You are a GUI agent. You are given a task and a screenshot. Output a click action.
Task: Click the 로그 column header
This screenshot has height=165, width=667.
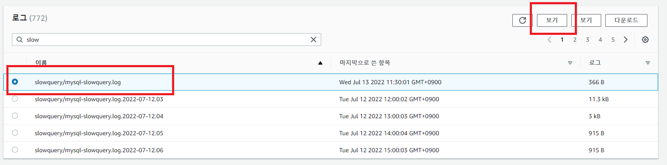click(x=595, y=63)
